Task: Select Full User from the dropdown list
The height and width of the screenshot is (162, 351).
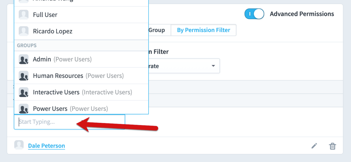Action: tap(45, 15)
